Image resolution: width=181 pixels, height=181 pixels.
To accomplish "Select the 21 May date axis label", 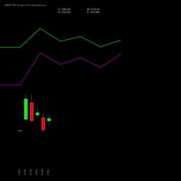I will click(x=25, y=172).
